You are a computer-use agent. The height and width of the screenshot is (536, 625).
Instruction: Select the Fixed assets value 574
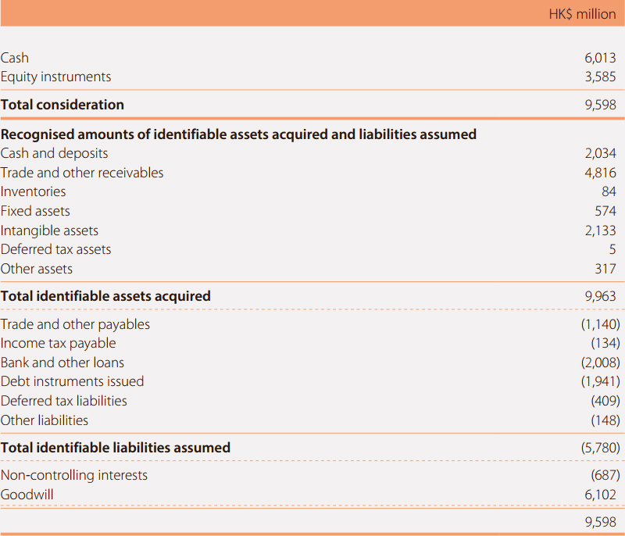(x=605, y=211)
